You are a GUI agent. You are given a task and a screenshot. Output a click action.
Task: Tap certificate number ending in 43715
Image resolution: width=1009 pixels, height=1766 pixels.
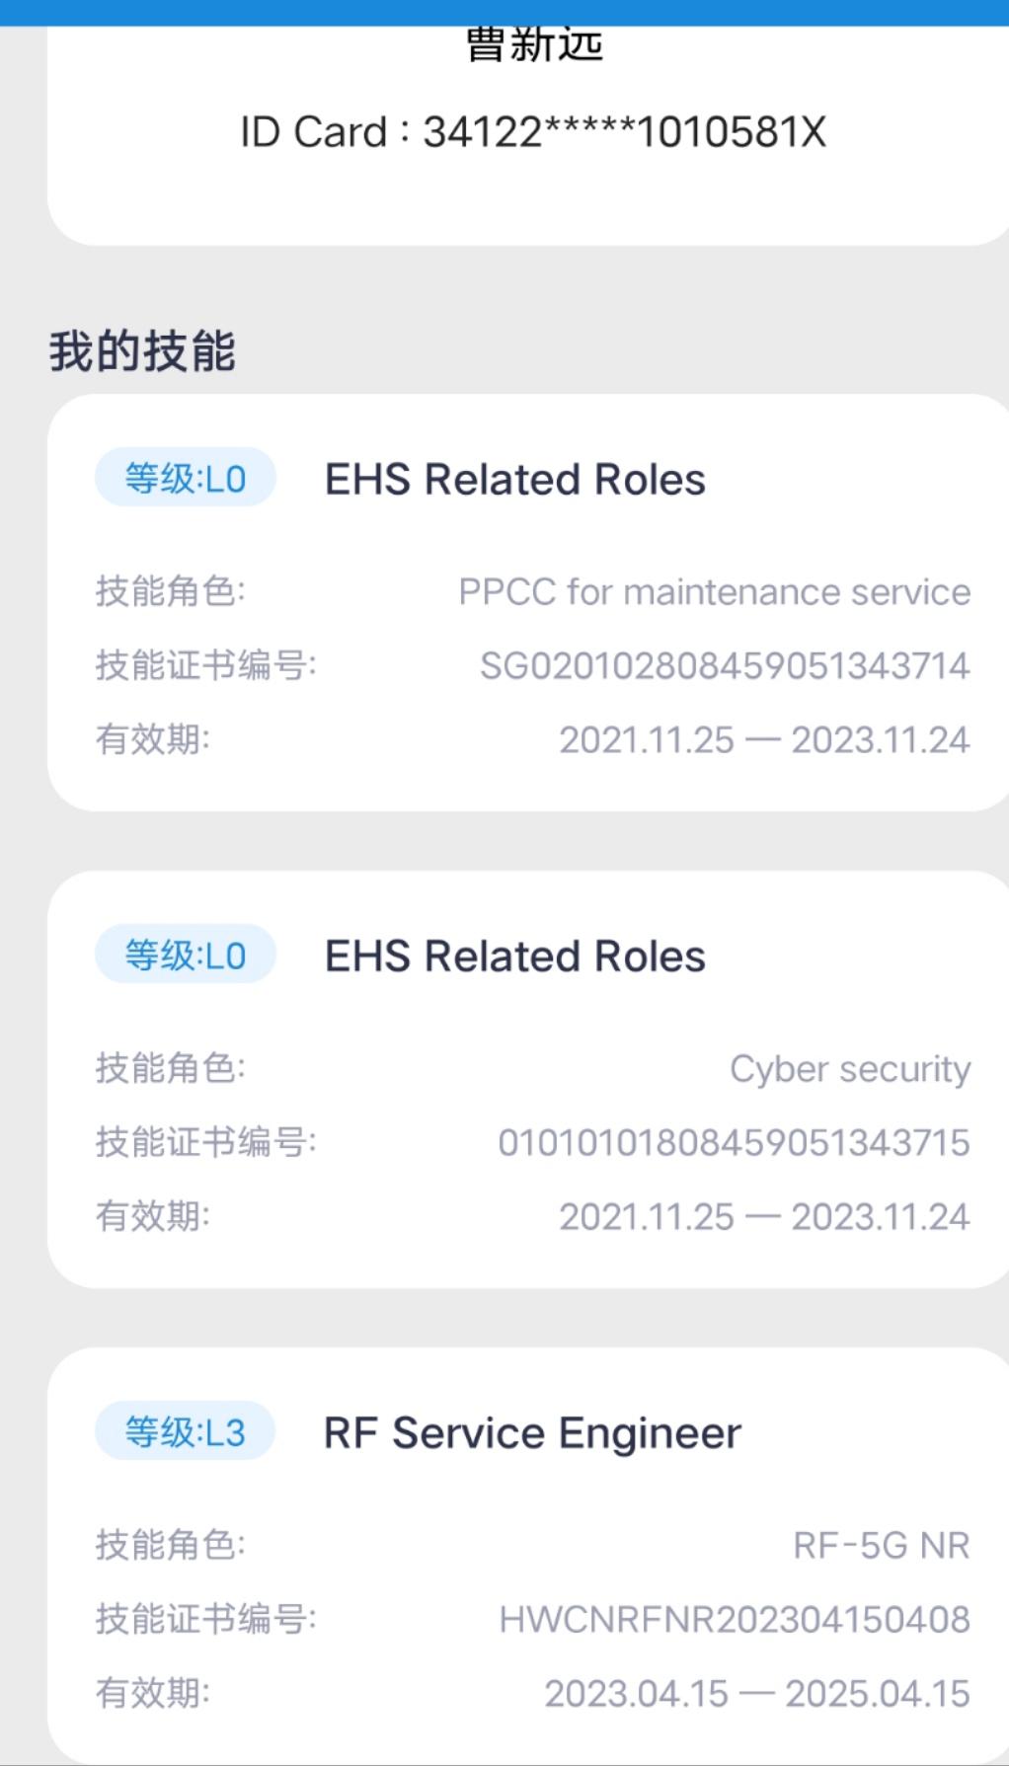pos(734,1142)
